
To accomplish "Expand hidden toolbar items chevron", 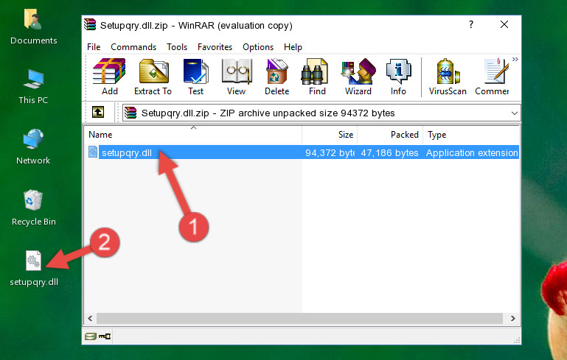I will click(x=515, y=59).
